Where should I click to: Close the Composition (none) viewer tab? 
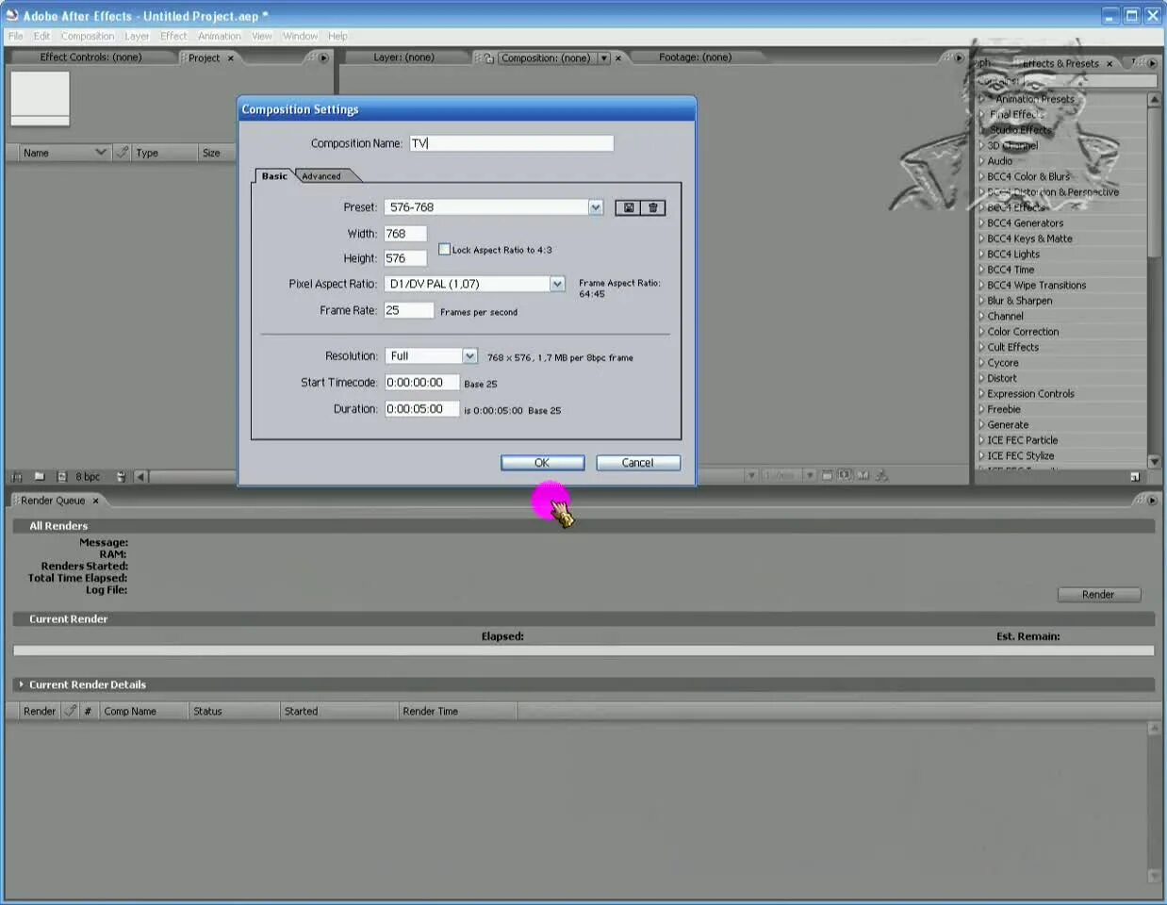[x=618, y=58]
